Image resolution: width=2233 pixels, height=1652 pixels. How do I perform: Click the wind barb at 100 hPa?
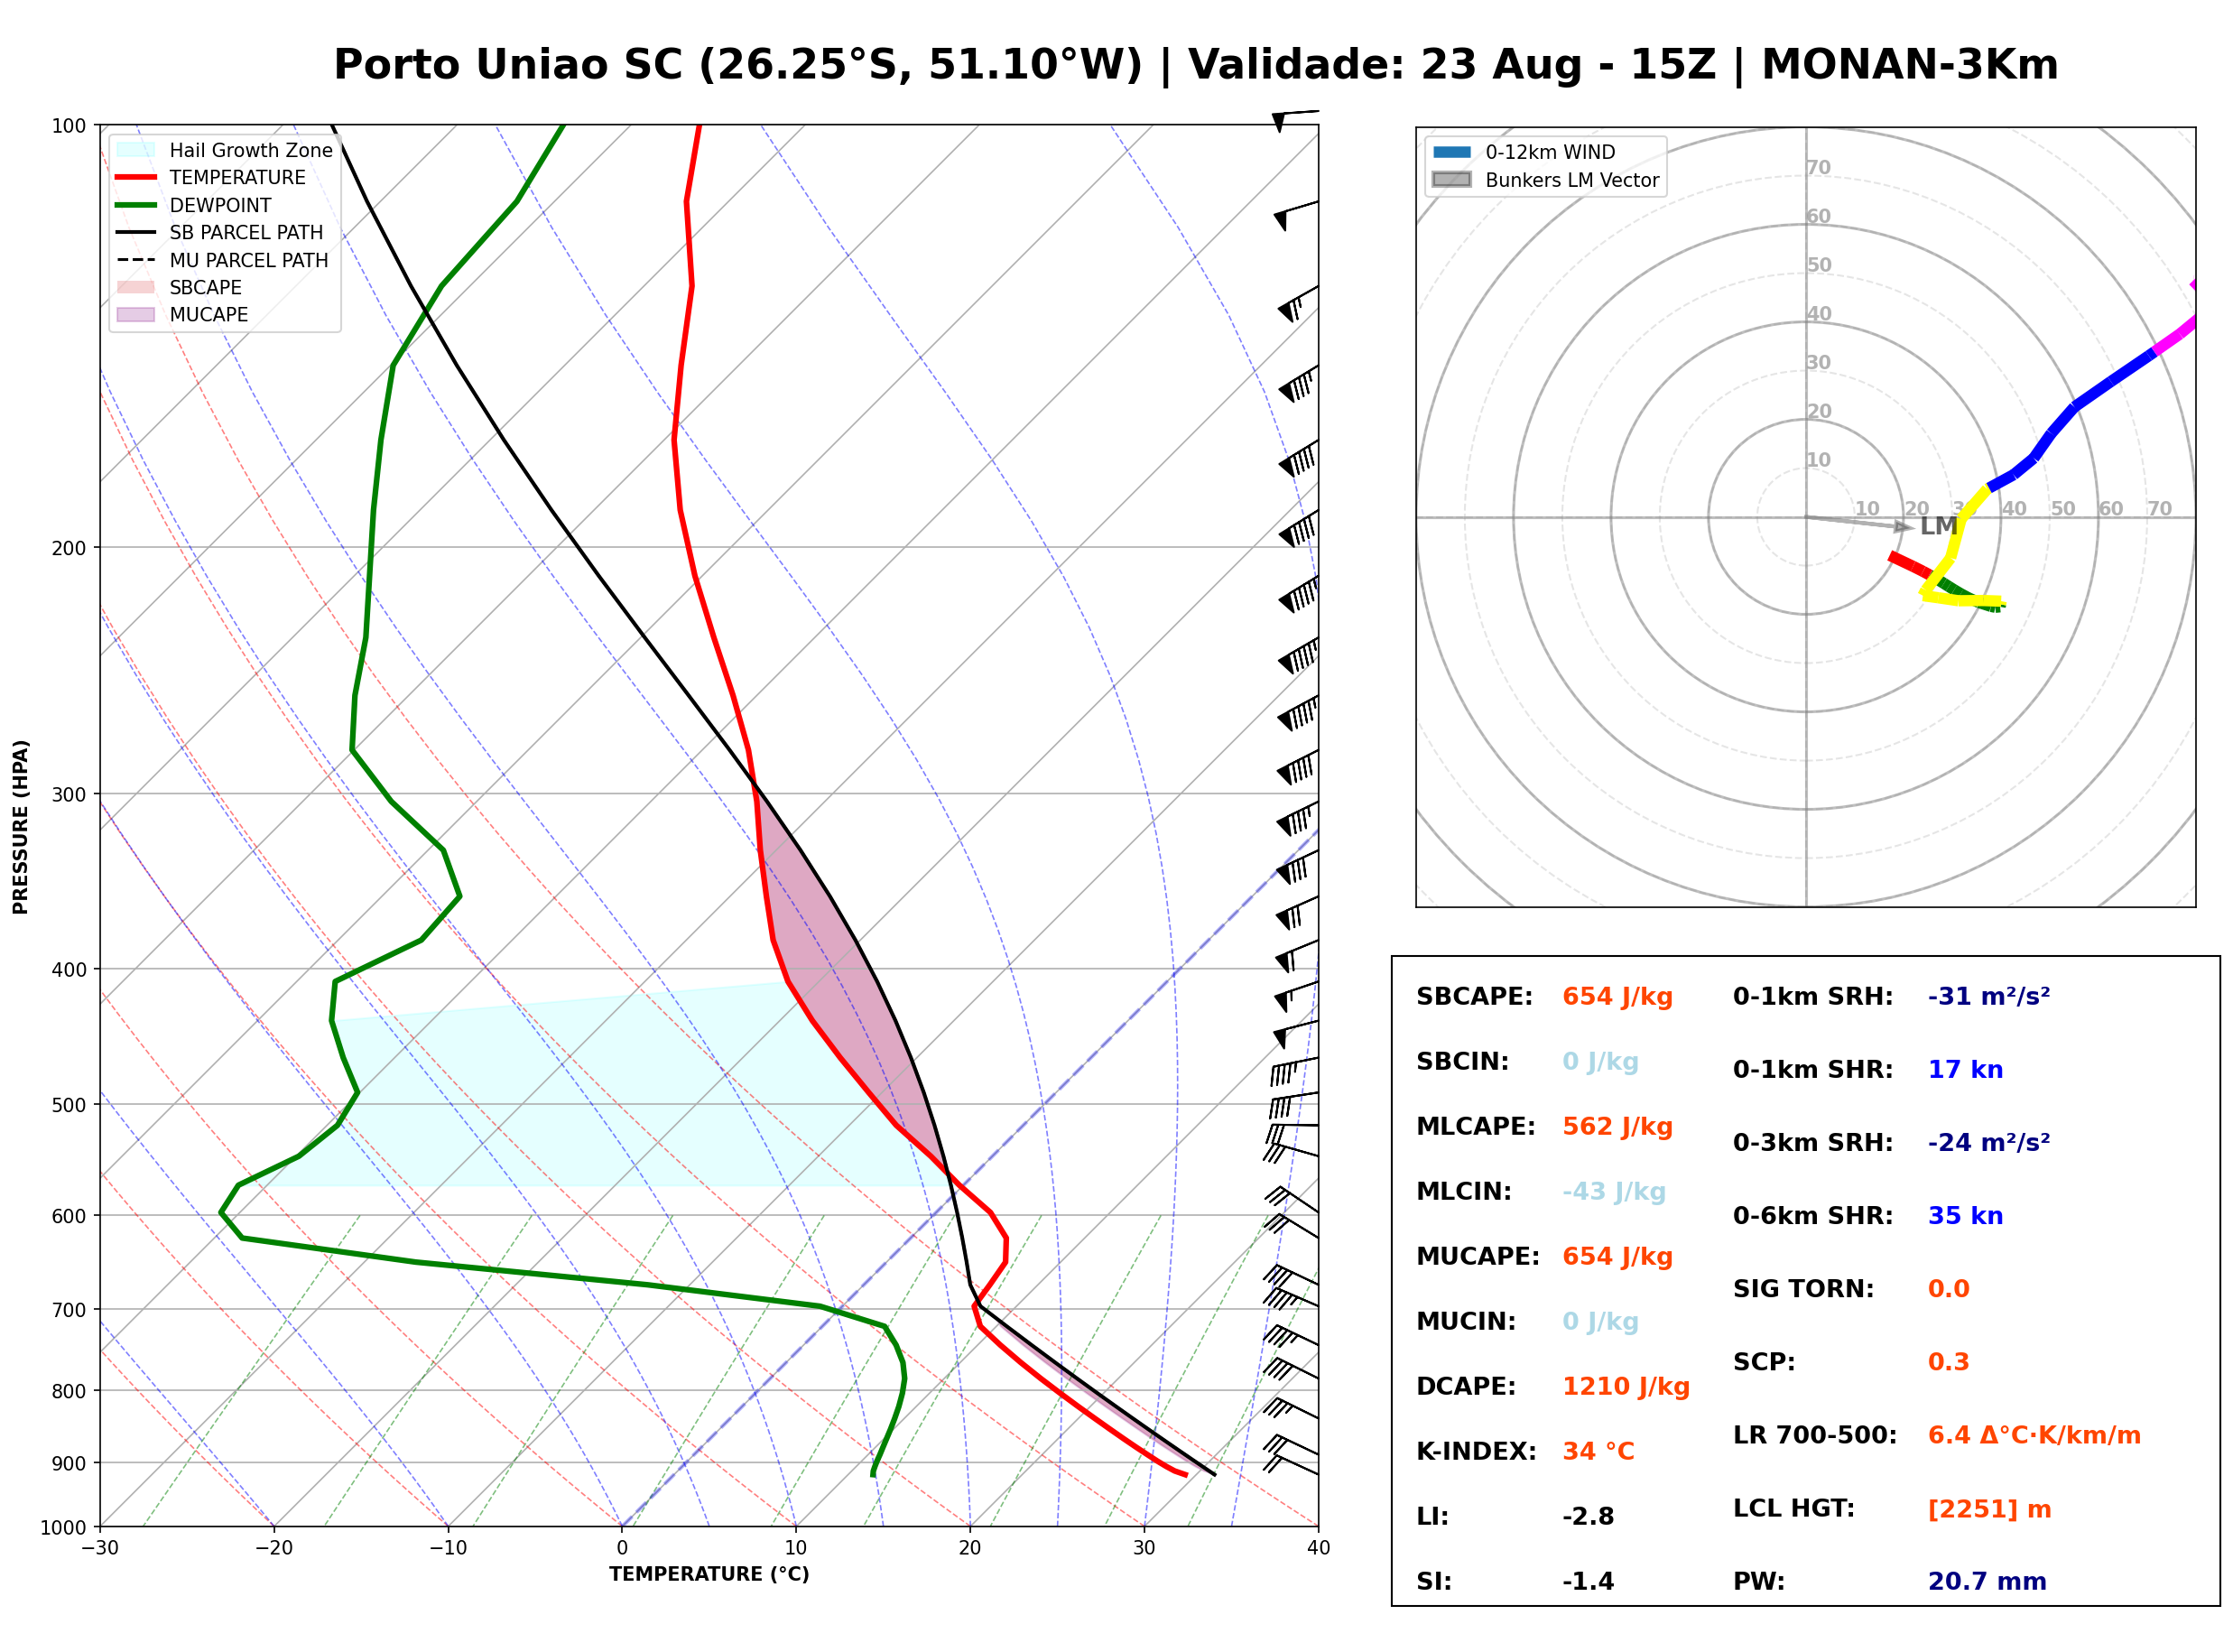pyautogui.click(x=1294, y=120)
